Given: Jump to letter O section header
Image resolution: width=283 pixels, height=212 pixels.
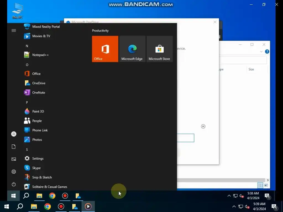Looking at the screenshot, I should point(27,65).
